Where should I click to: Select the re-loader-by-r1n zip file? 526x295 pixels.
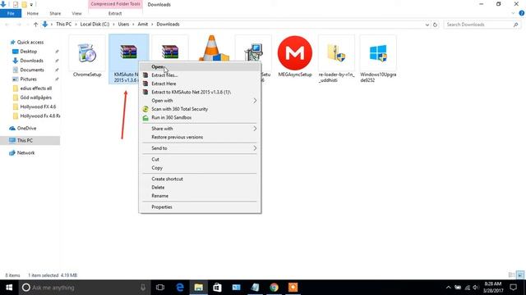pyautogui.click(x=336, y=59)
